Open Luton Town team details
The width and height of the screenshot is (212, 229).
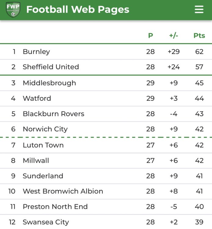pos(43,145)
